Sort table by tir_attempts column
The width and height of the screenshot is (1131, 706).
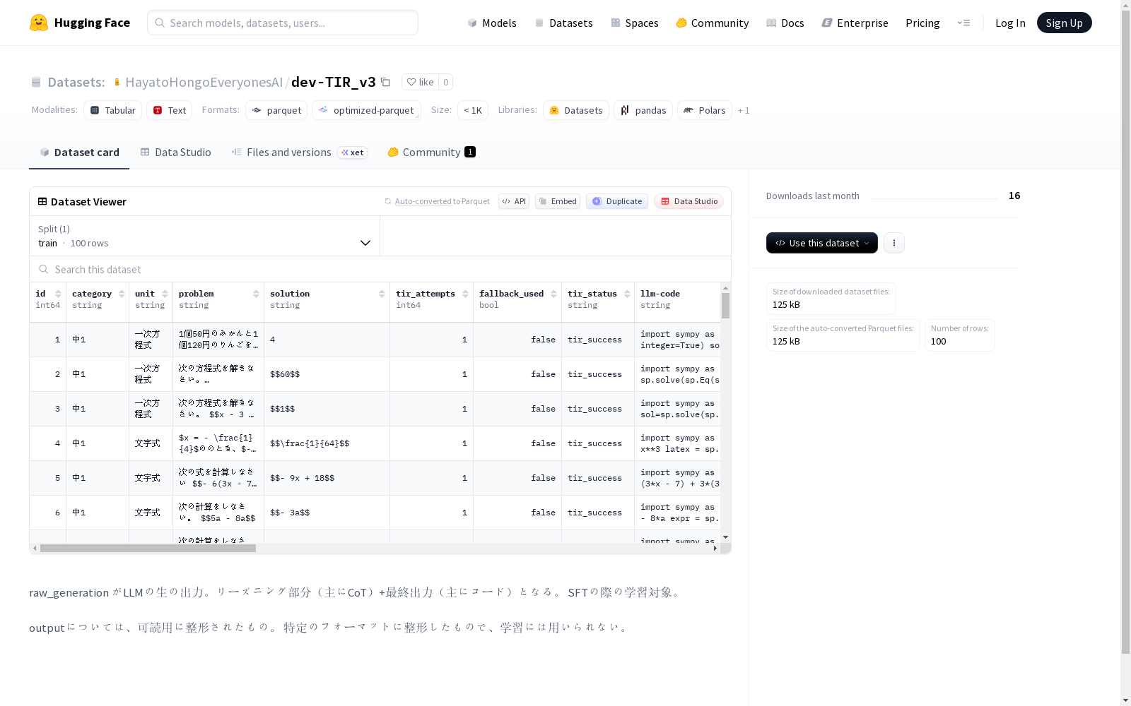pyautogui.click(x=465, y=294)
